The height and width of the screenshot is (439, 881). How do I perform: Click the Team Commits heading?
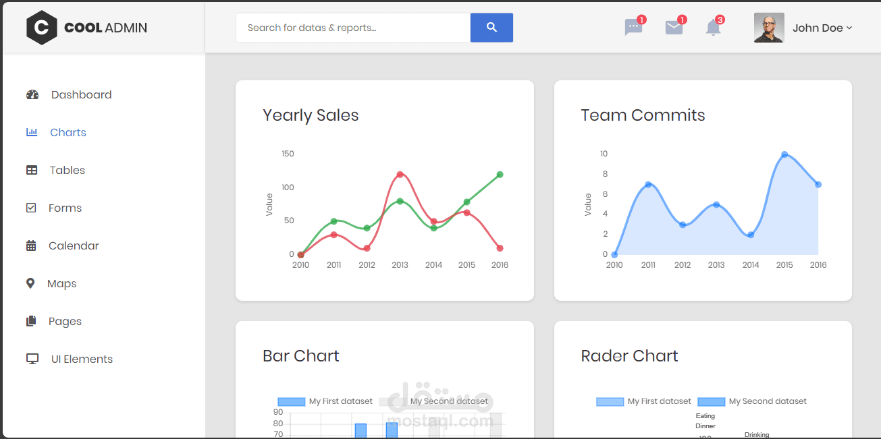click(x=643, y=115)
